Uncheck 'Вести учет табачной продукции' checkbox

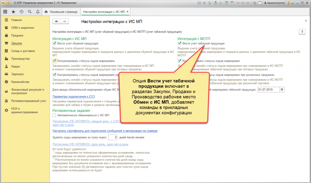pos(180,44)
